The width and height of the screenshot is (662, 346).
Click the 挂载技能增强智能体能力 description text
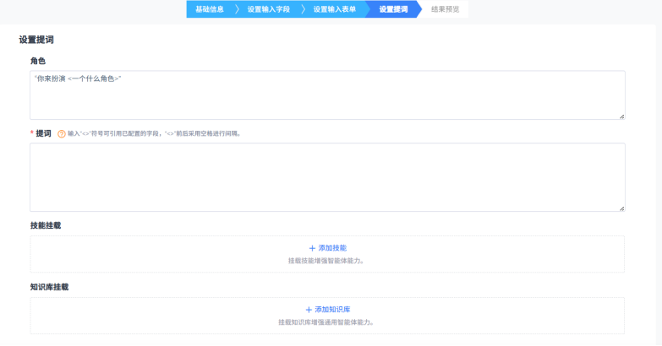[327, 261]
